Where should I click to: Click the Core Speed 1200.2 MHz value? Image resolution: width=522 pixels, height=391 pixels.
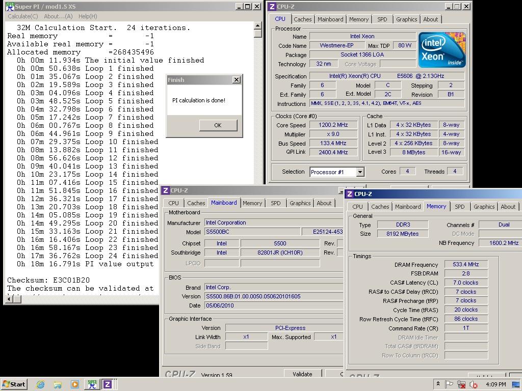333,125
